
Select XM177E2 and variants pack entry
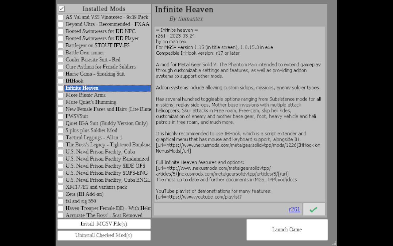96,187
